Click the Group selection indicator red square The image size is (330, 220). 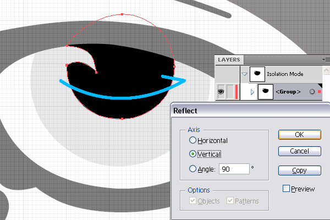point(319,92)
